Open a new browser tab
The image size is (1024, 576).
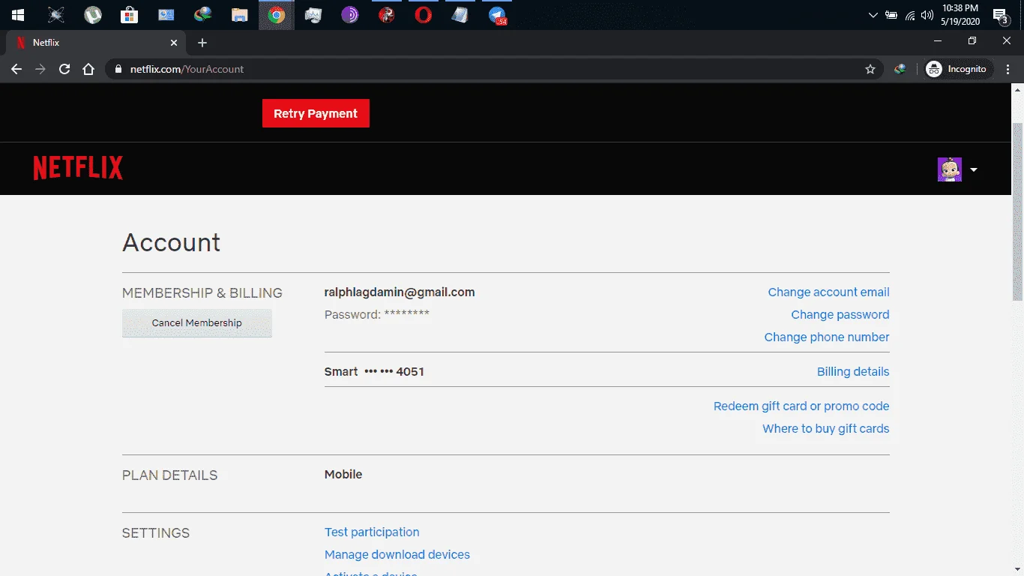[202, 43]
